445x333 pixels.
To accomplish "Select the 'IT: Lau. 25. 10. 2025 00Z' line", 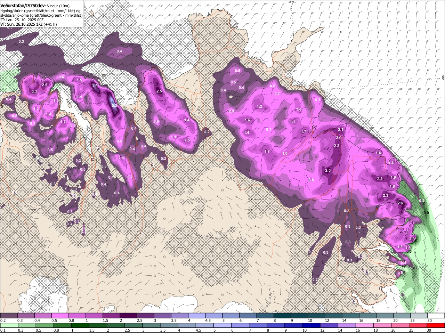I will coord(22,20).
